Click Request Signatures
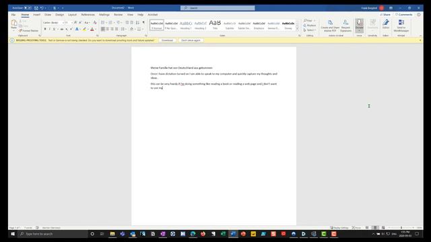431x242 pixels. 345,26
